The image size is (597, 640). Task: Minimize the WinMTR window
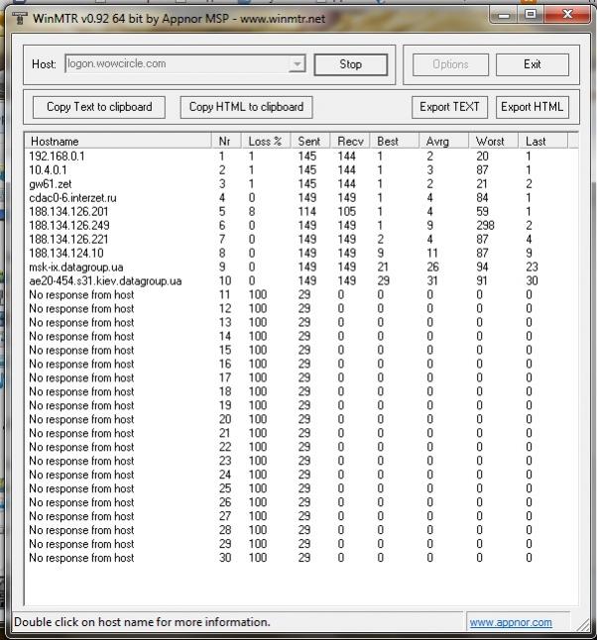pyautogui.click(x=505, y=15)
